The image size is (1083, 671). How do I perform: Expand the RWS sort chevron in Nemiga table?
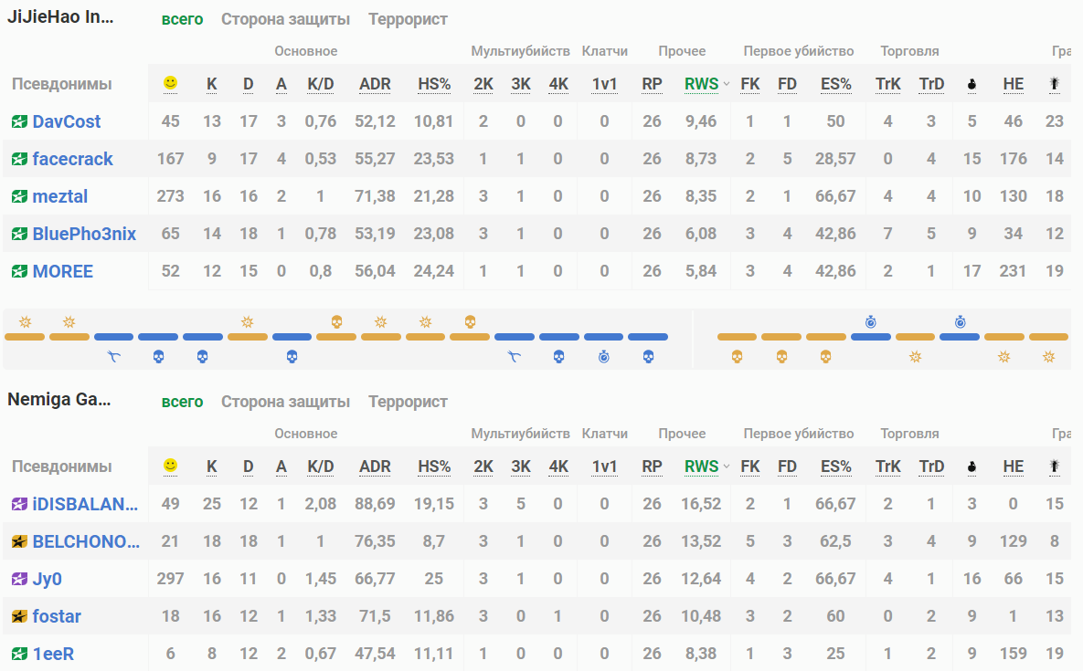point(726,467)
